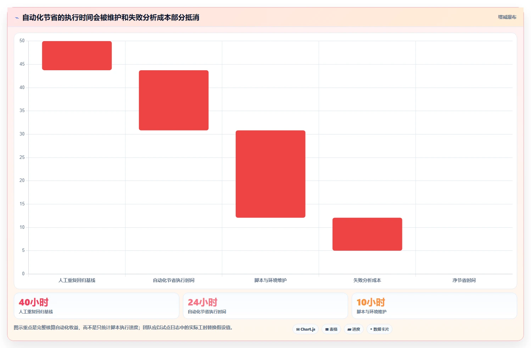Screen dimensions: 531x348
Task: Click the 进度 tag chip
Action: point(354,329)
